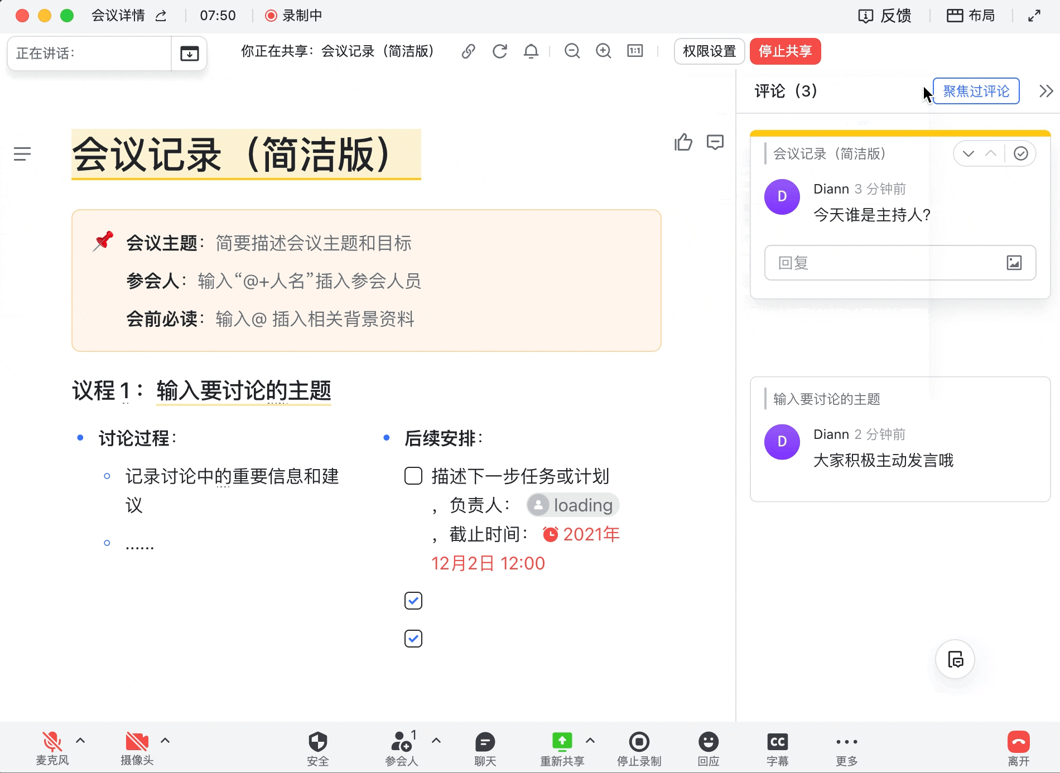The width and height of the screenshot is (1060, 773).
Task: Click the 回复 reply input field
Action: (900, 263)
